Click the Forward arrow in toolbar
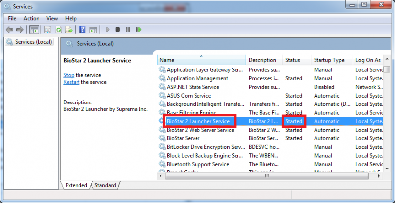 (x=20, y=30)
